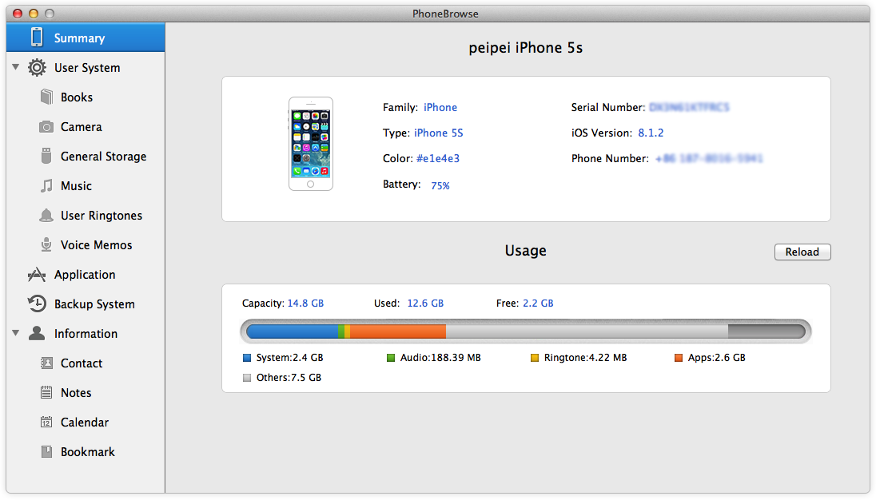This screenshot has height=500, width=876.
Task: Click the Family 'iPhone' value
Action: point(440,107)
